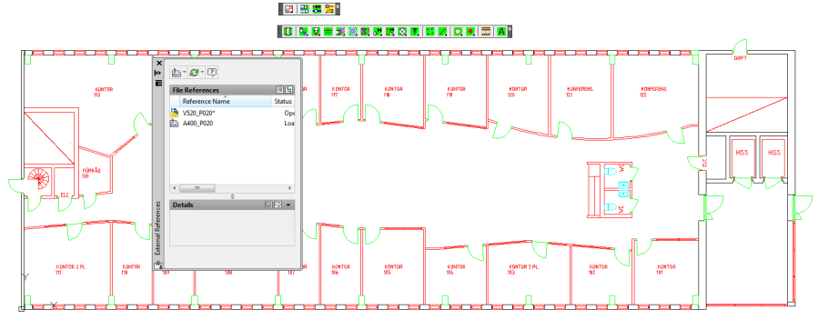Toggle auto-hide on the External References palette

coord(158,73)
